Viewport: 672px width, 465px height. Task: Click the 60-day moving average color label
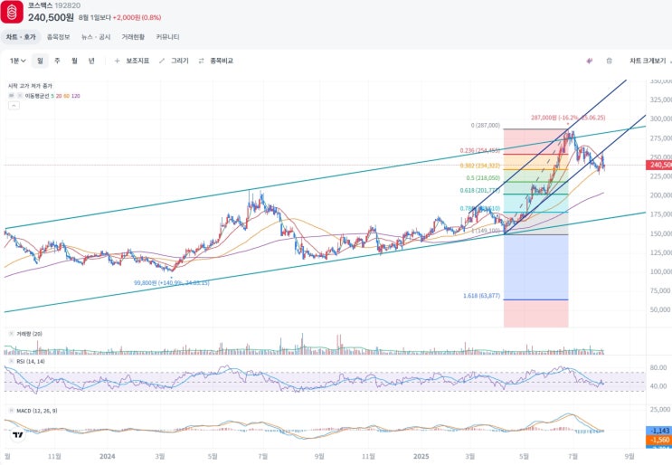pos(66,96)
